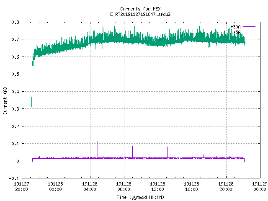268x201 pixels.
Task: Click the x-axis label '191128 08:00'
Action: click(124, 187)
